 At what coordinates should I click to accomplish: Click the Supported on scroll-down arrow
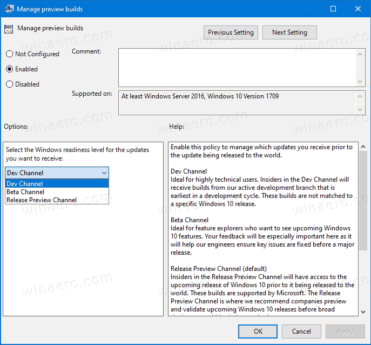[x=360, y=109]
